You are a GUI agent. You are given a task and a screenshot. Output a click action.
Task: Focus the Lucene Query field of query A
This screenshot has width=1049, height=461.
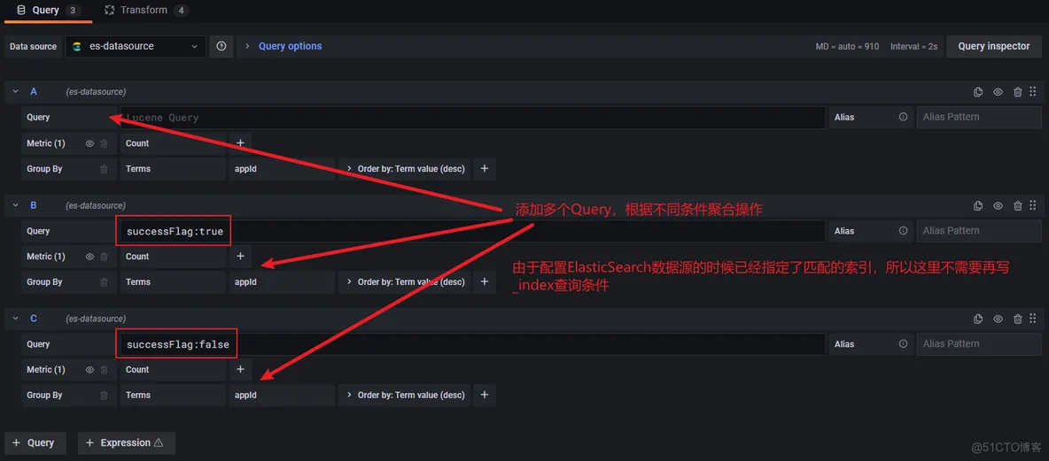472,117
